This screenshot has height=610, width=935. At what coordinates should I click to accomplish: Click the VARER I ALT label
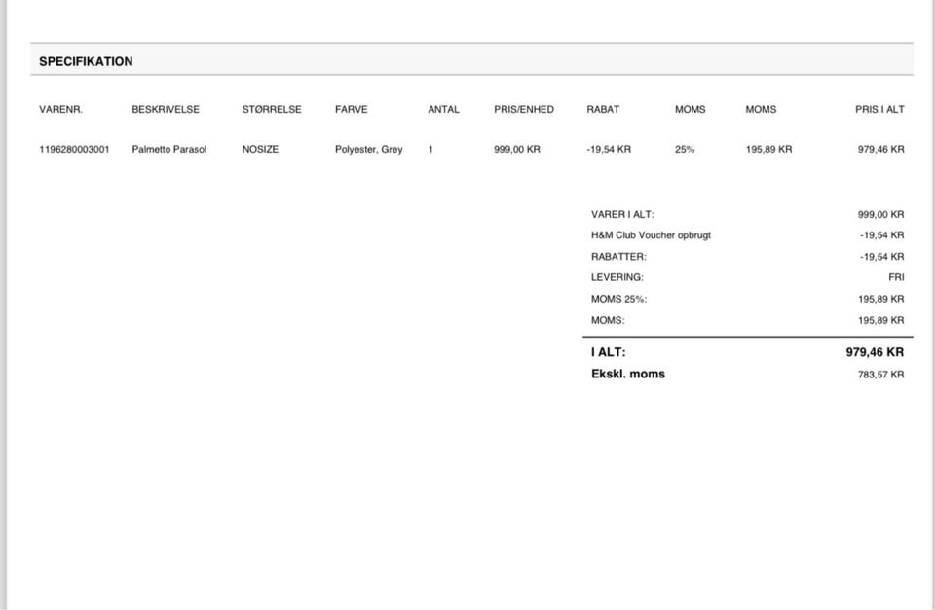pyautogui.click(x=622, y=214)
